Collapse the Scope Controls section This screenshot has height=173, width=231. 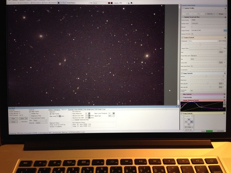[x=182, y=113]
